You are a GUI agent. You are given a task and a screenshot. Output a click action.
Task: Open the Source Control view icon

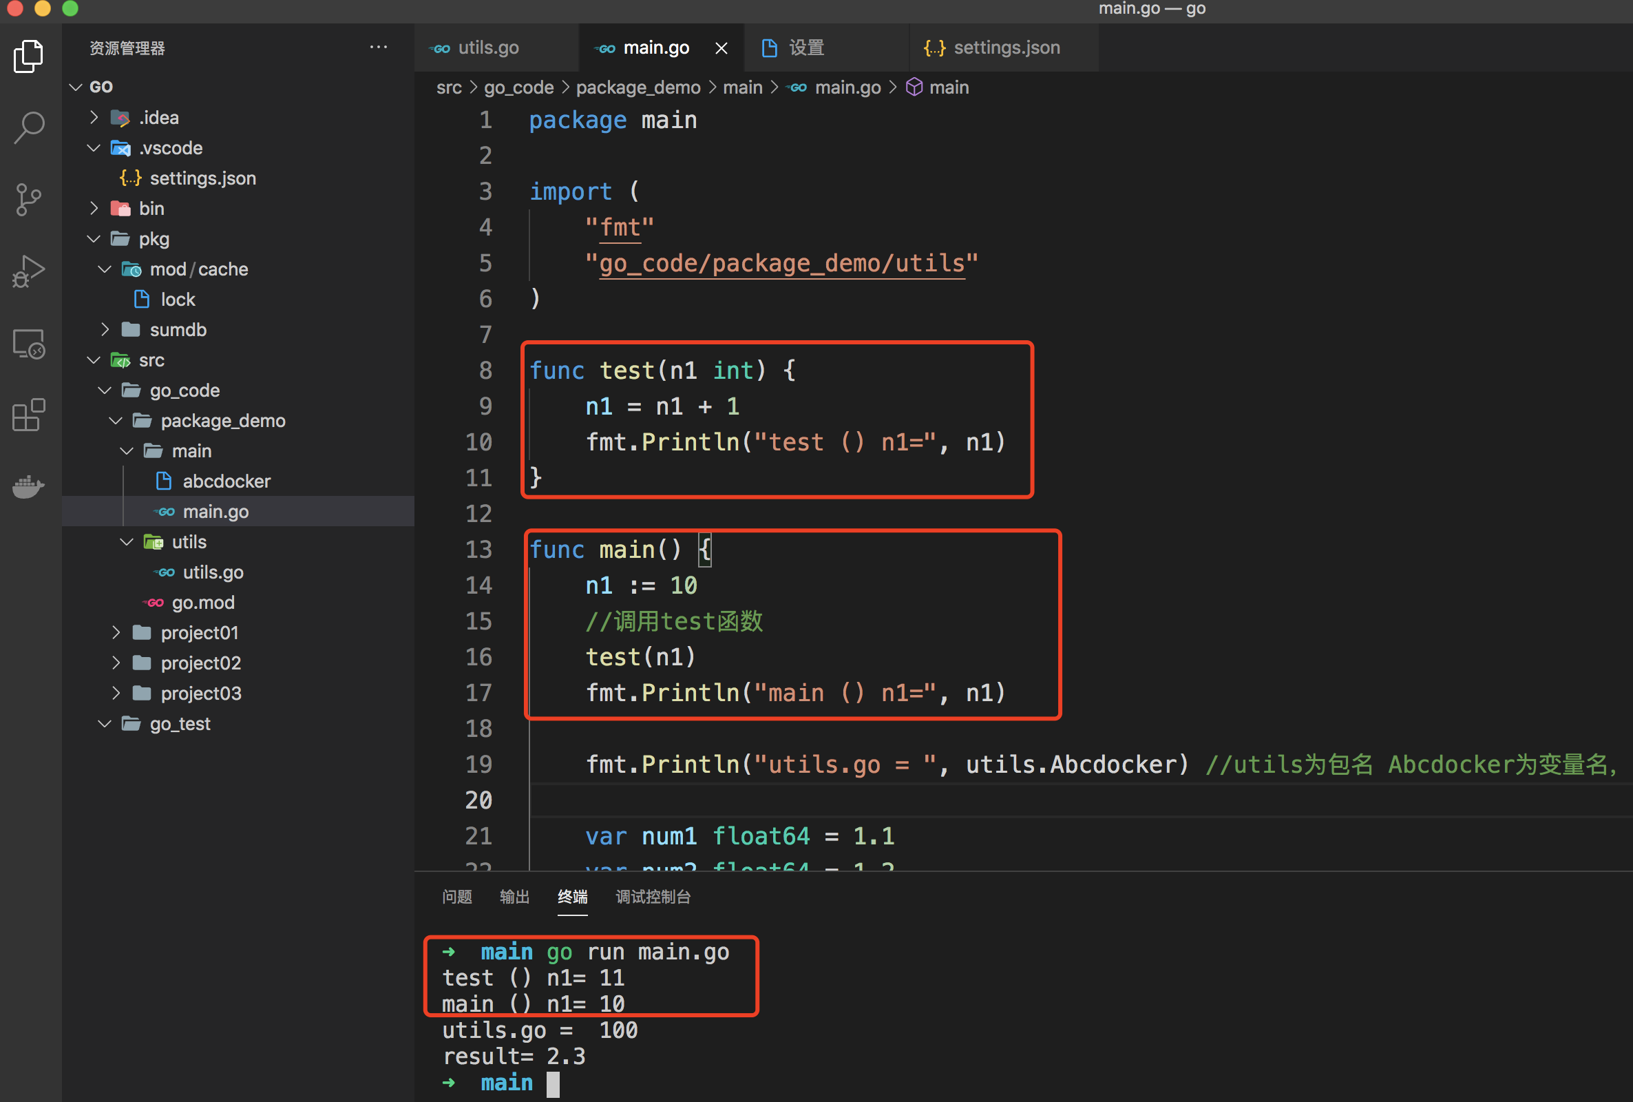tap(28, 200)
